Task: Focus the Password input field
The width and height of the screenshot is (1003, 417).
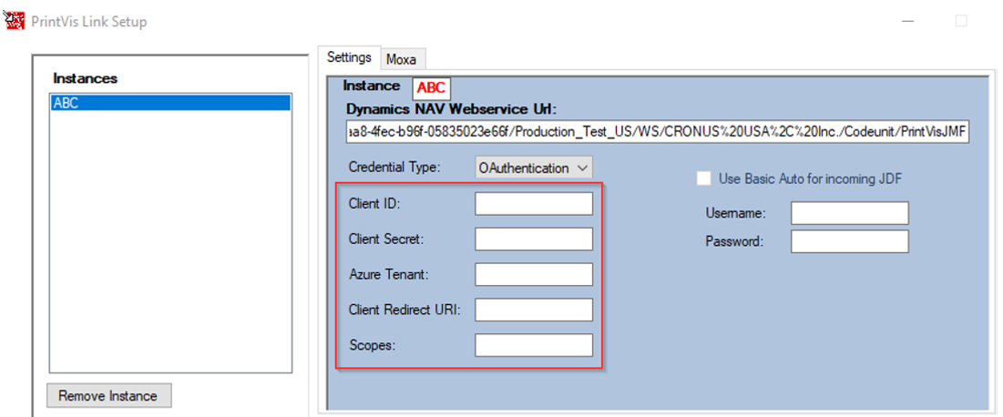Action: [849, 241]
